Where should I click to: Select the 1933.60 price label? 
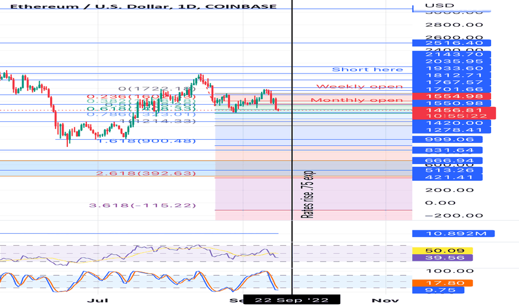(x=452, y=68)
